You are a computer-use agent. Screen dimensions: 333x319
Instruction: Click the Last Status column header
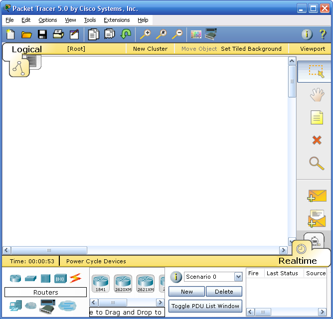282,273
